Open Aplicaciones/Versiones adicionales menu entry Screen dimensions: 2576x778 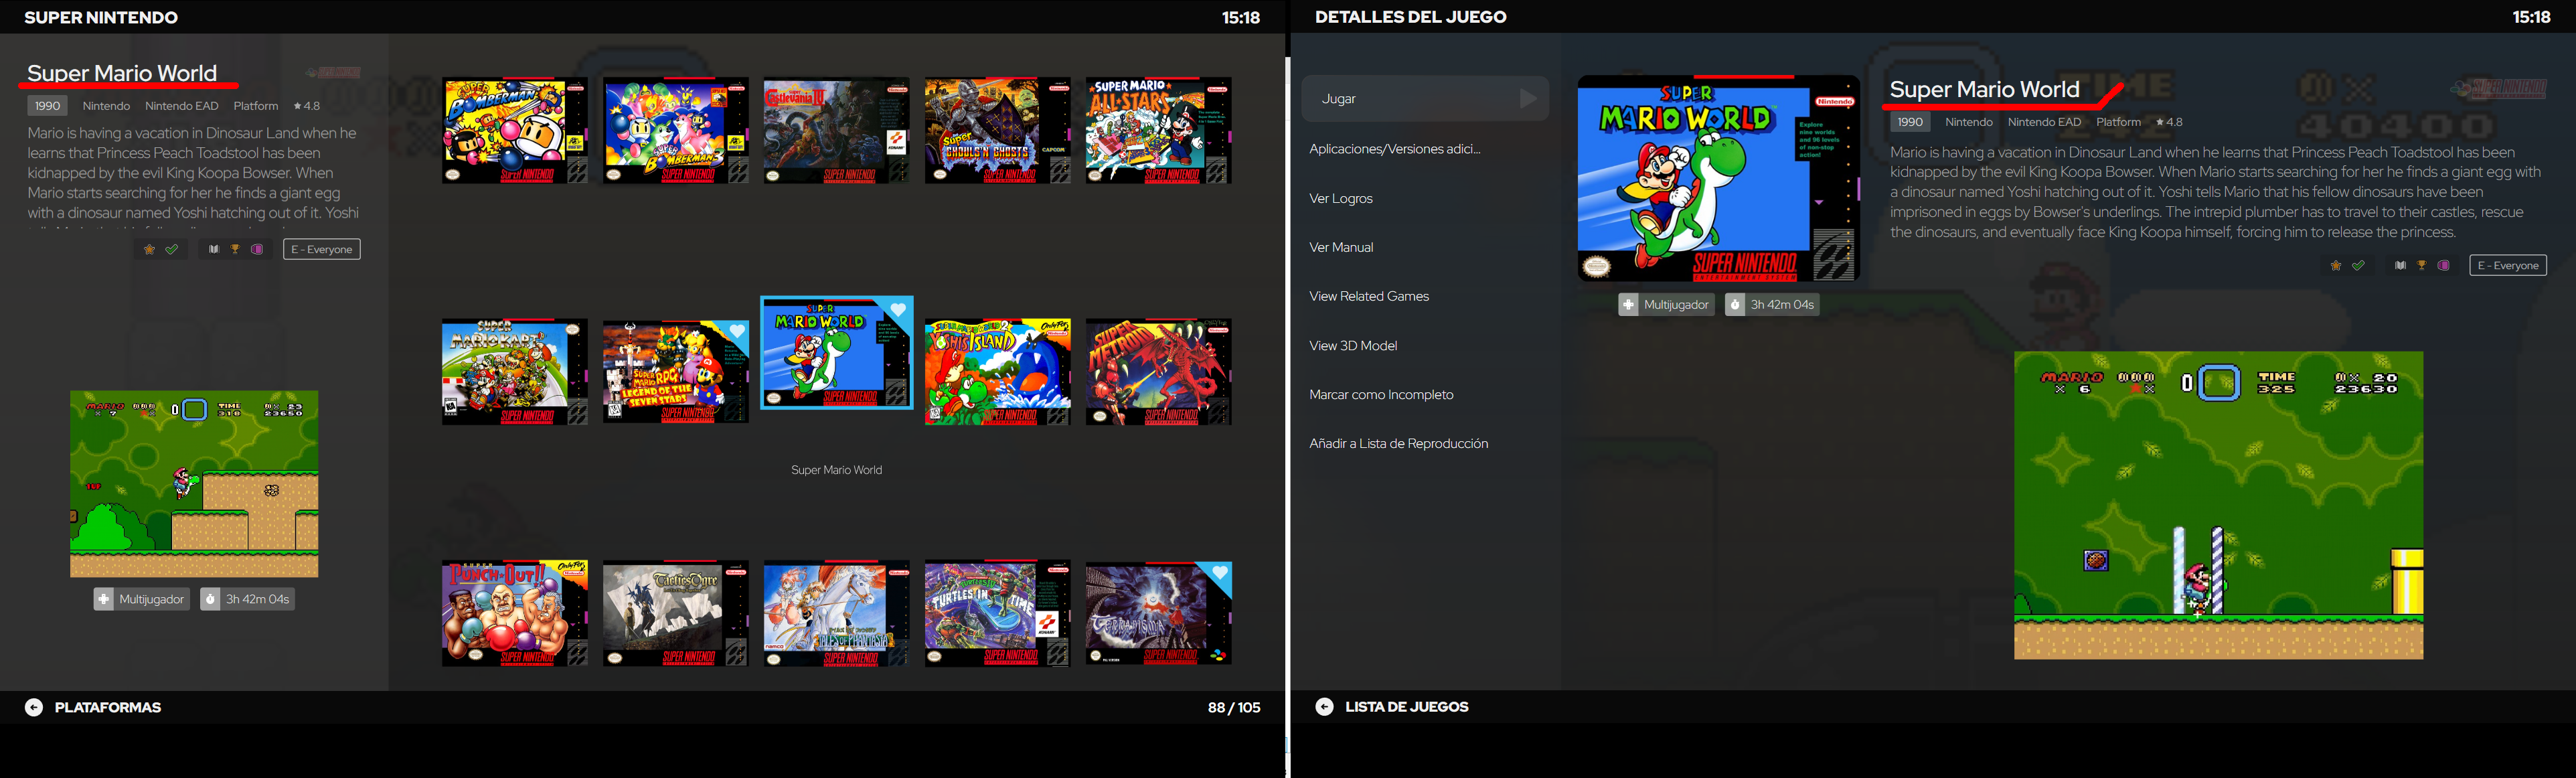point(1395,149)
